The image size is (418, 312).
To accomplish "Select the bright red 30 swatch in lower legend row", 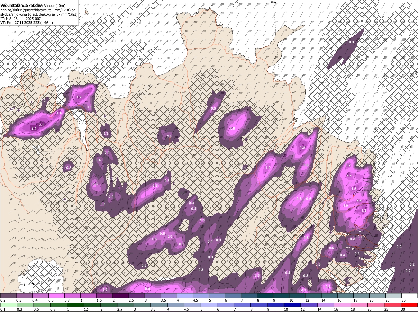I will [410, 305].
